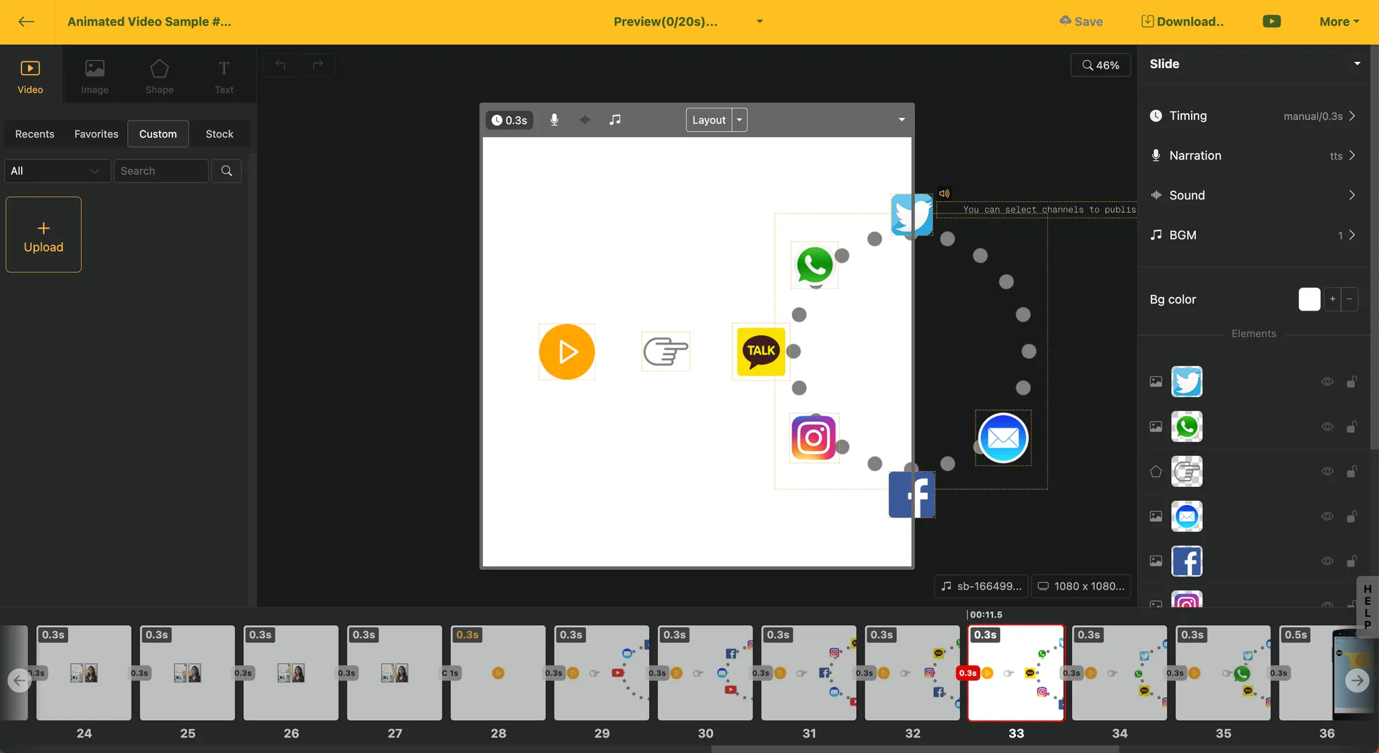1379x753 pixels.
Task: Expand the canvas toolbar options arrow
Action: point(902,120)
